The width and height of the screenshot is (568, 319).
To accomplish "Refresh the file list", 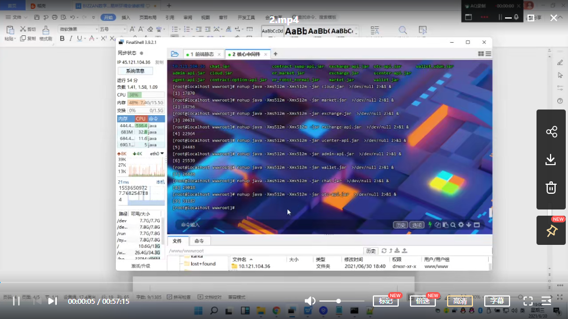I will (384, 250).
